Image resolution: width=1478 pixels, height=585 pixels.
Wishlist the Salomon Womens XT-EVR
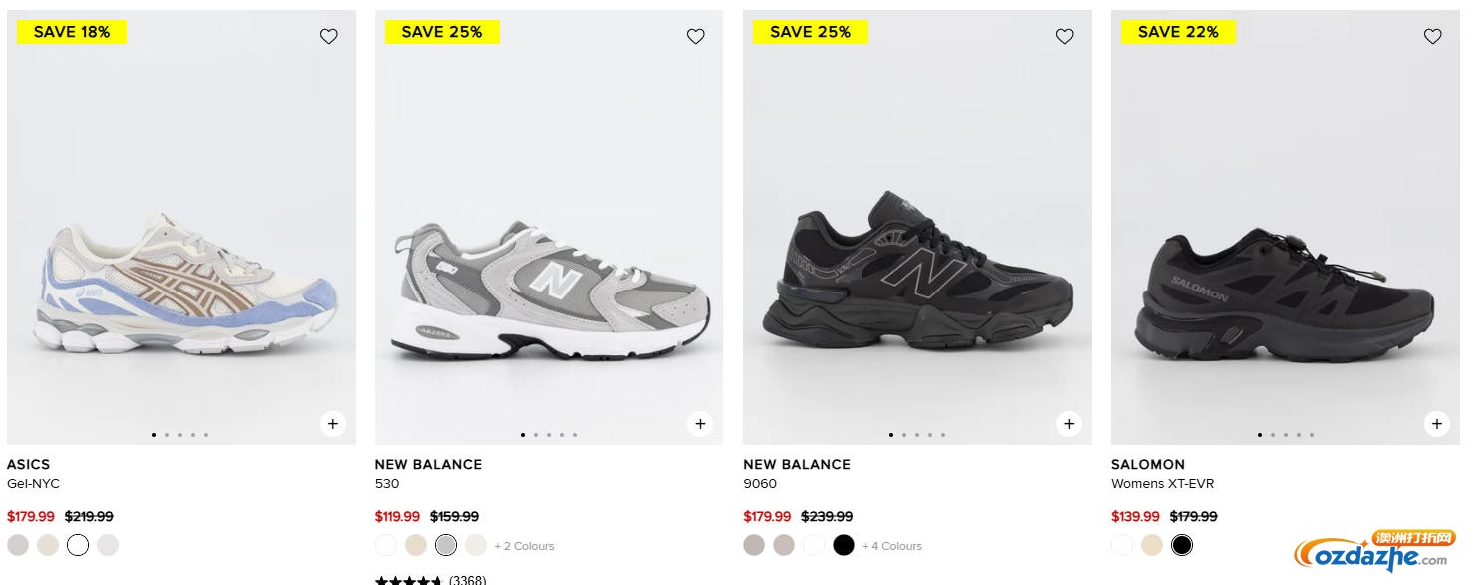point(1432,37)
